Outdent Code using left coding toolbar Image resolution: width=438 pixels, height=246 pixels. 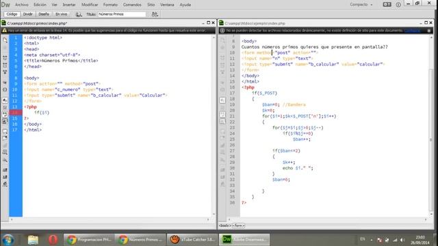(x=5, y=177)
